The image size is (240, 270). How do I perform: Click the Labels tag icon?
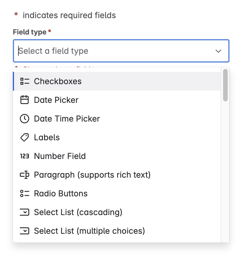coord(25,137)
